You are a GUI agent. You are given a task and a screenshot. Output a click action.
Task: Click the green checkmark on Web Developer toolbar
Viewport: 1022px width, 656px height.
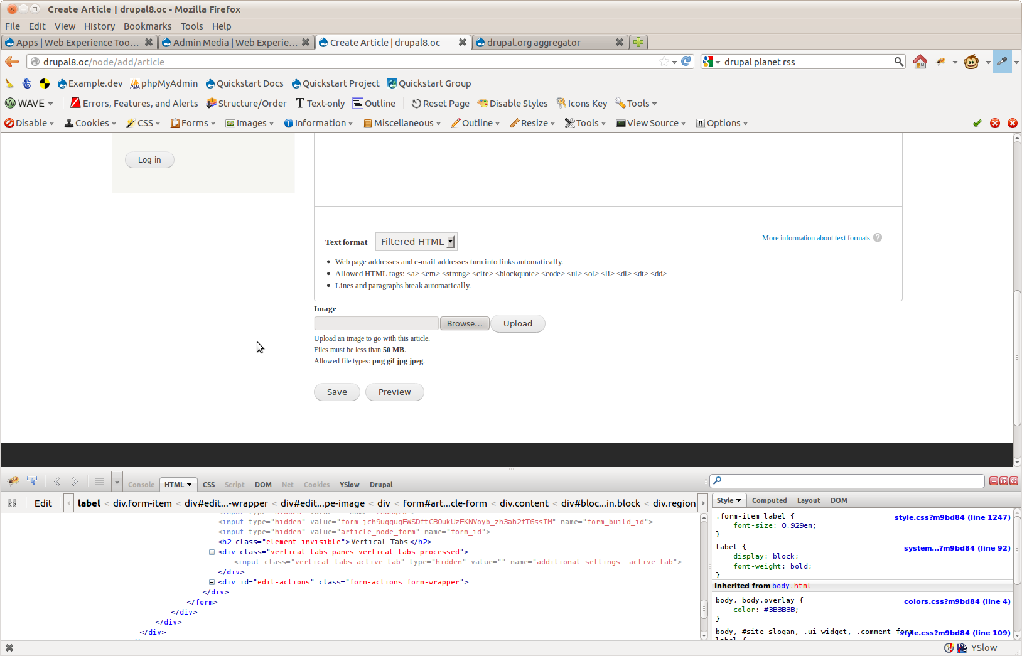977,123
